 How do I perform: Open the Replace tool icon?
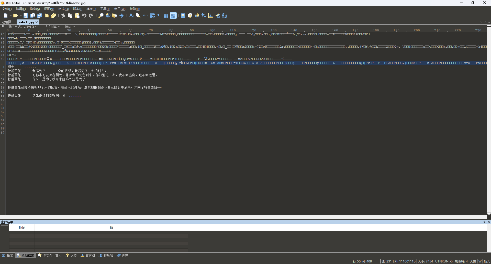click(x=108, y=16)
